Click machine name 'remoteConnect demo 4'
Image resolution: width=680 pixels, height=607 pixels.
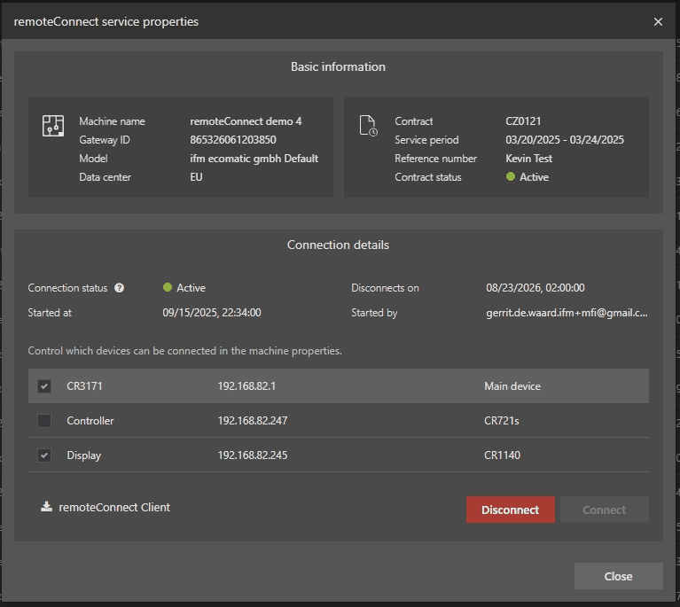coord(246,121)
